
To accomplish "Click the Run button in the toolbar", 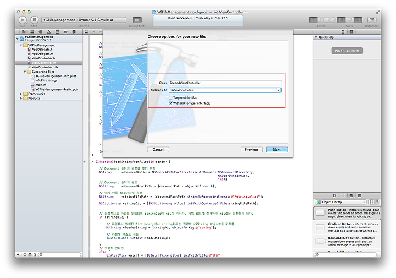I will pos(23,20).
